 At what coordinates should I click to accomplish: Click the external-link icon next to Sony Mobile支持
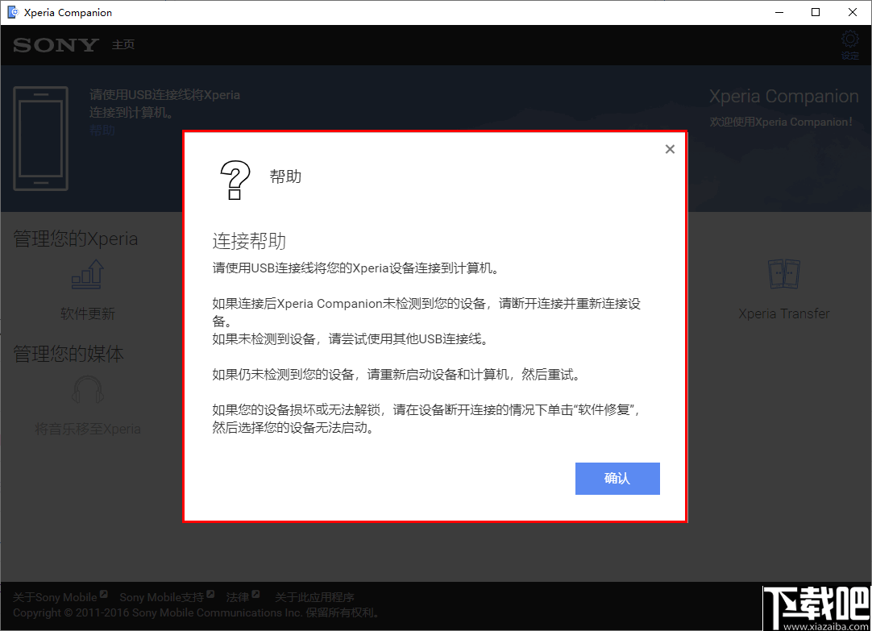click(210, 594)
